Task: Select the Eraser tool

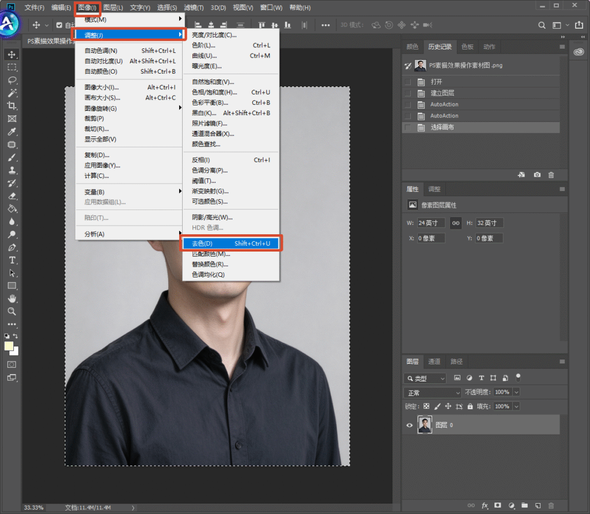Action: click(x=12, y=196)
